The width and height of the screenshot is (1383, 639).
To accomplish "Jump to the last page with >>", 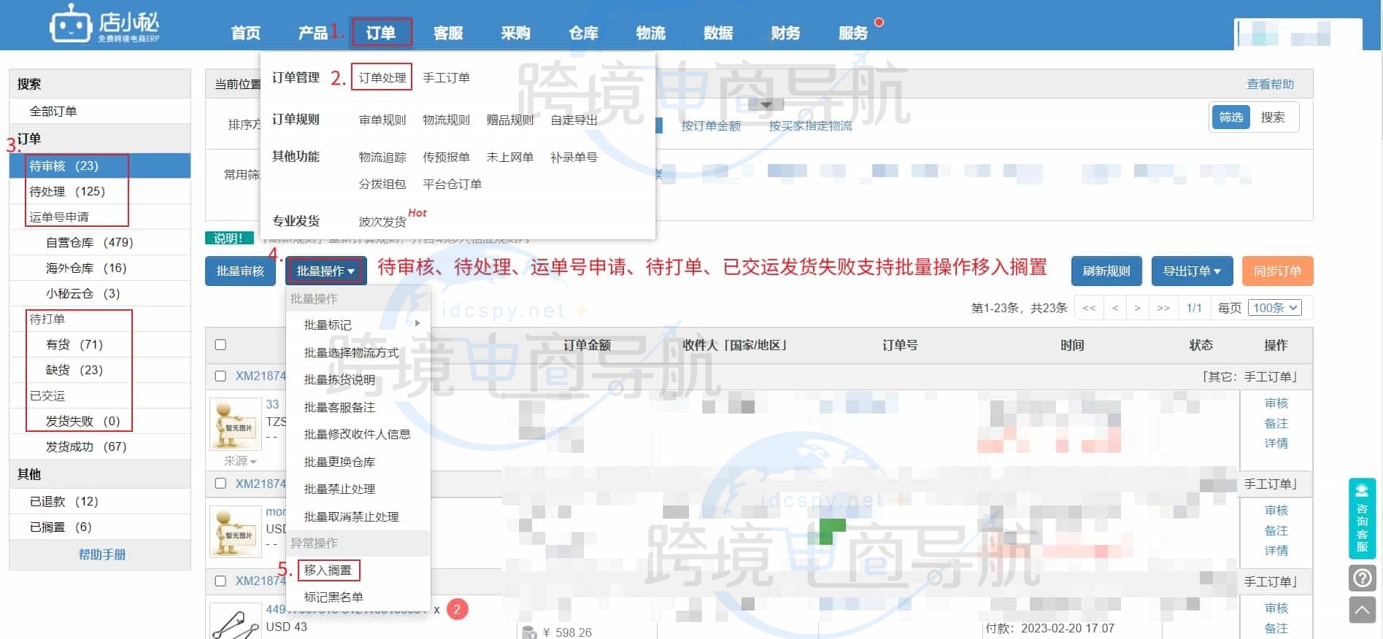I will coord(1163,308).
